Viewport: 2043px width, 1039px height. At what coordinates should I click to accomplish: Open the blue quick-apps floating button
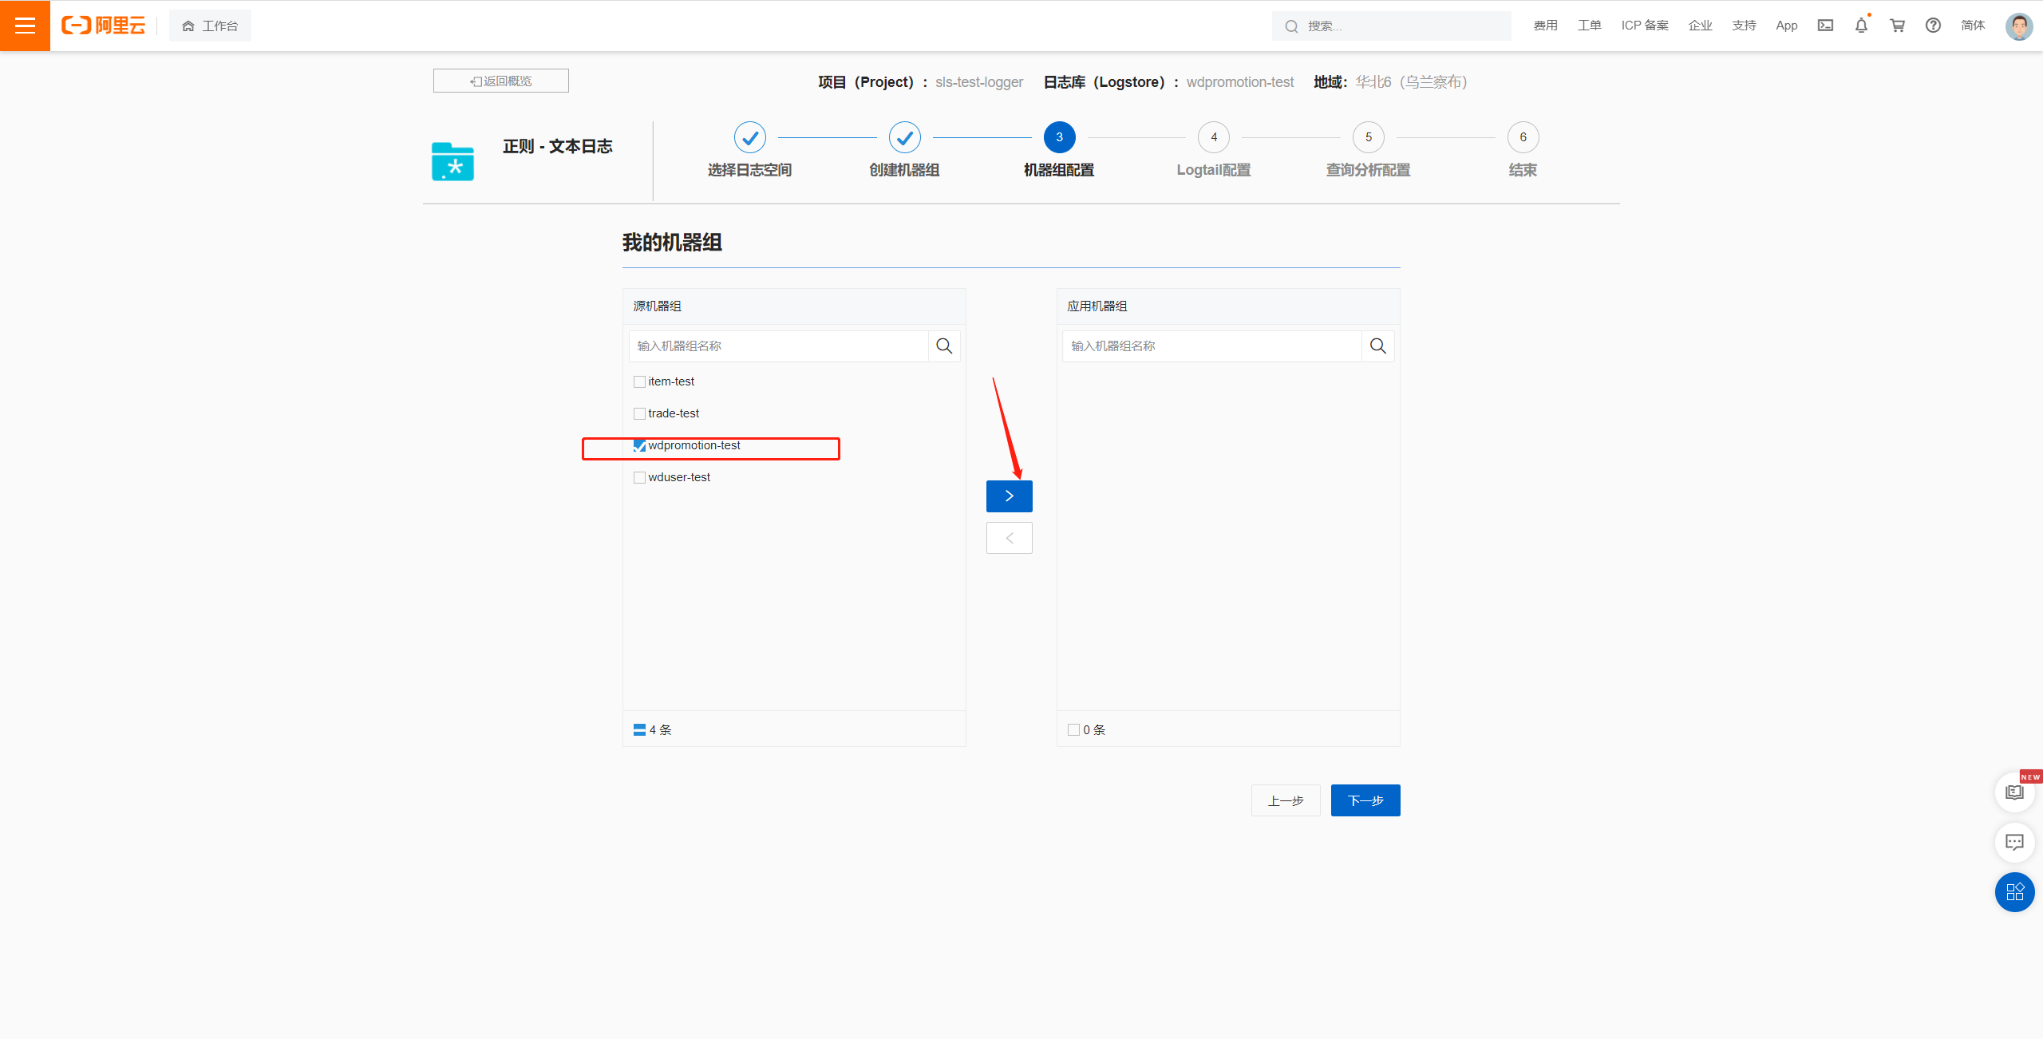point(2014,891)
